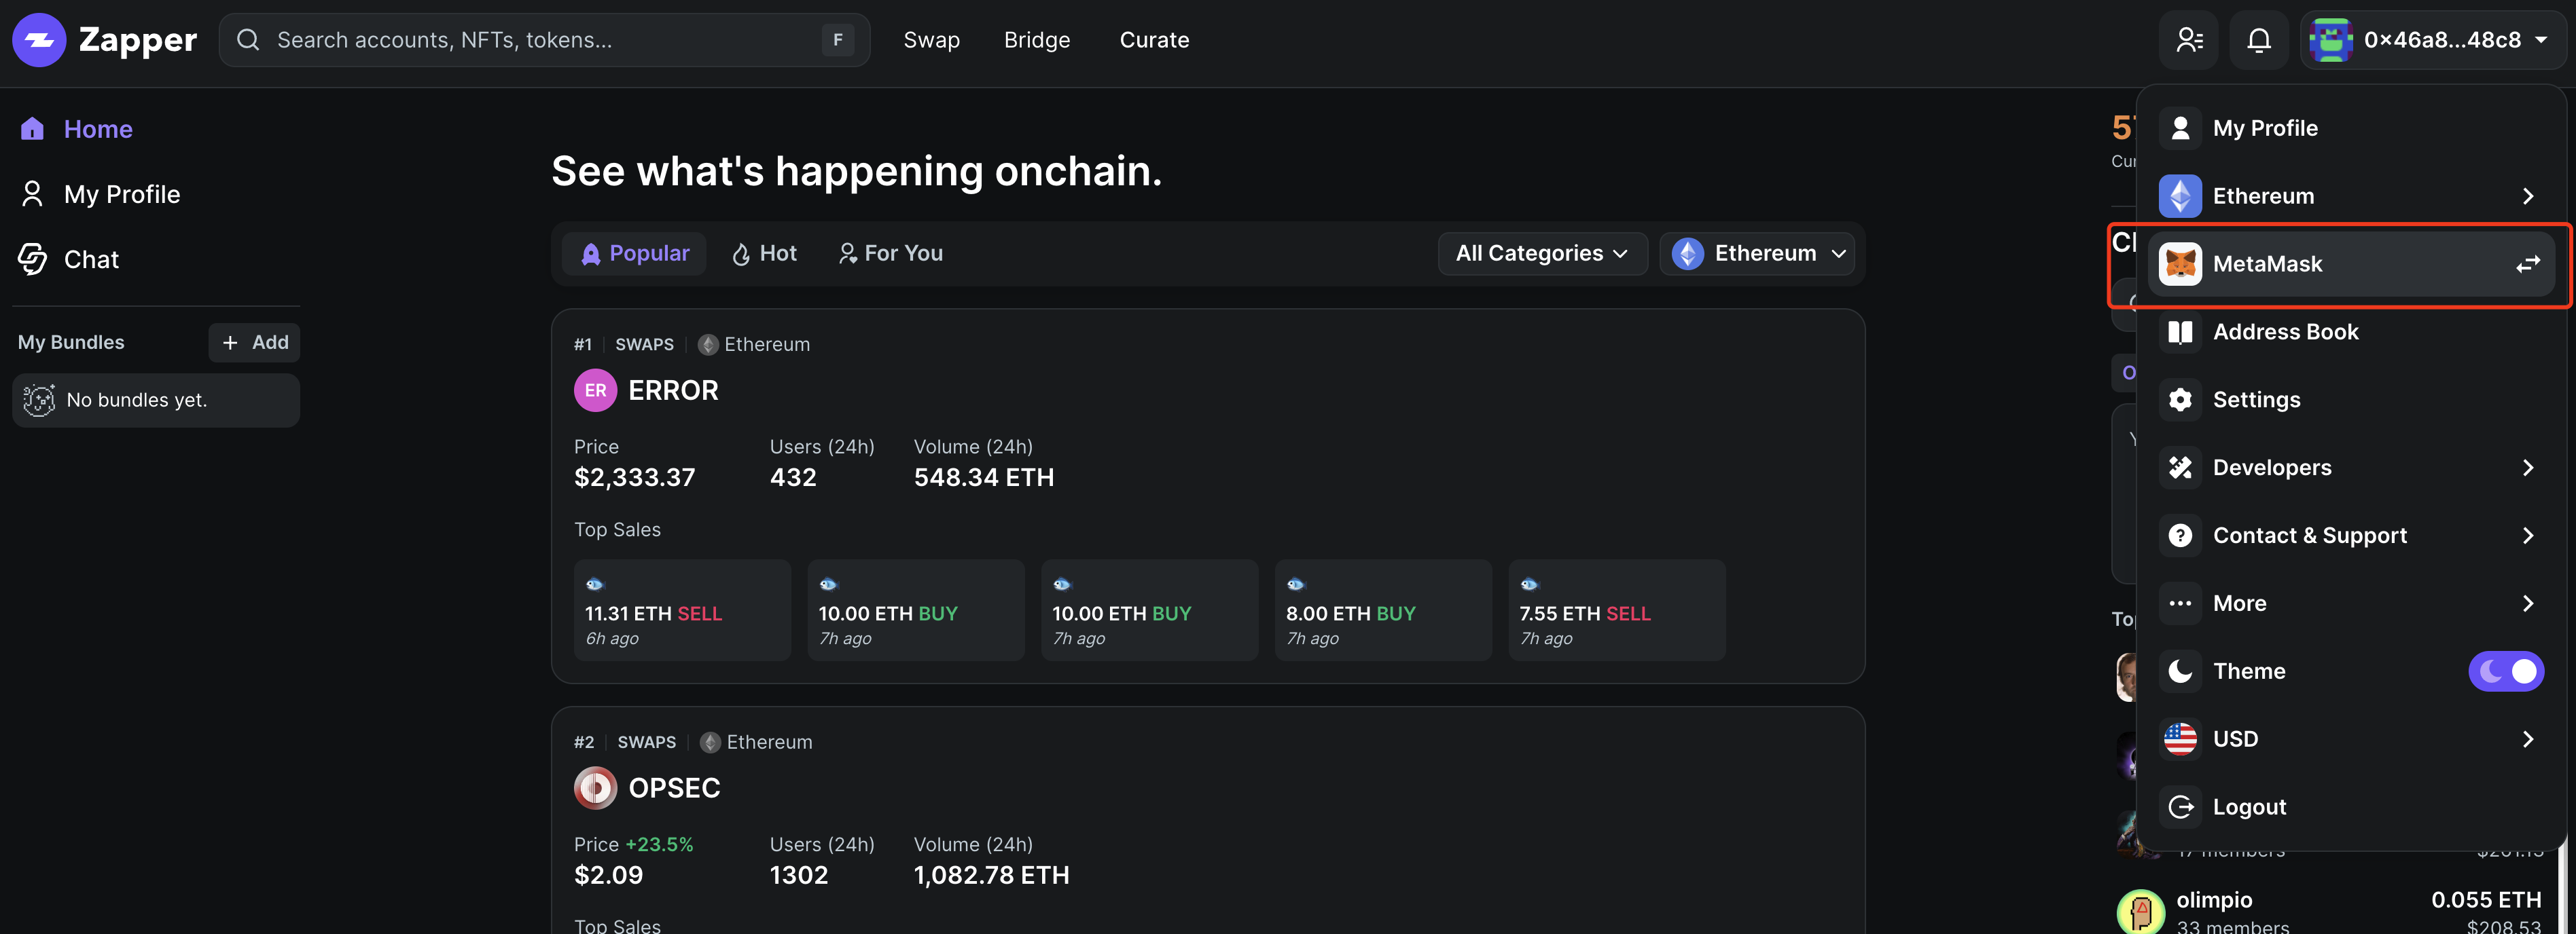
Task: Open the ERROR token link
Action: coord(672,390)
